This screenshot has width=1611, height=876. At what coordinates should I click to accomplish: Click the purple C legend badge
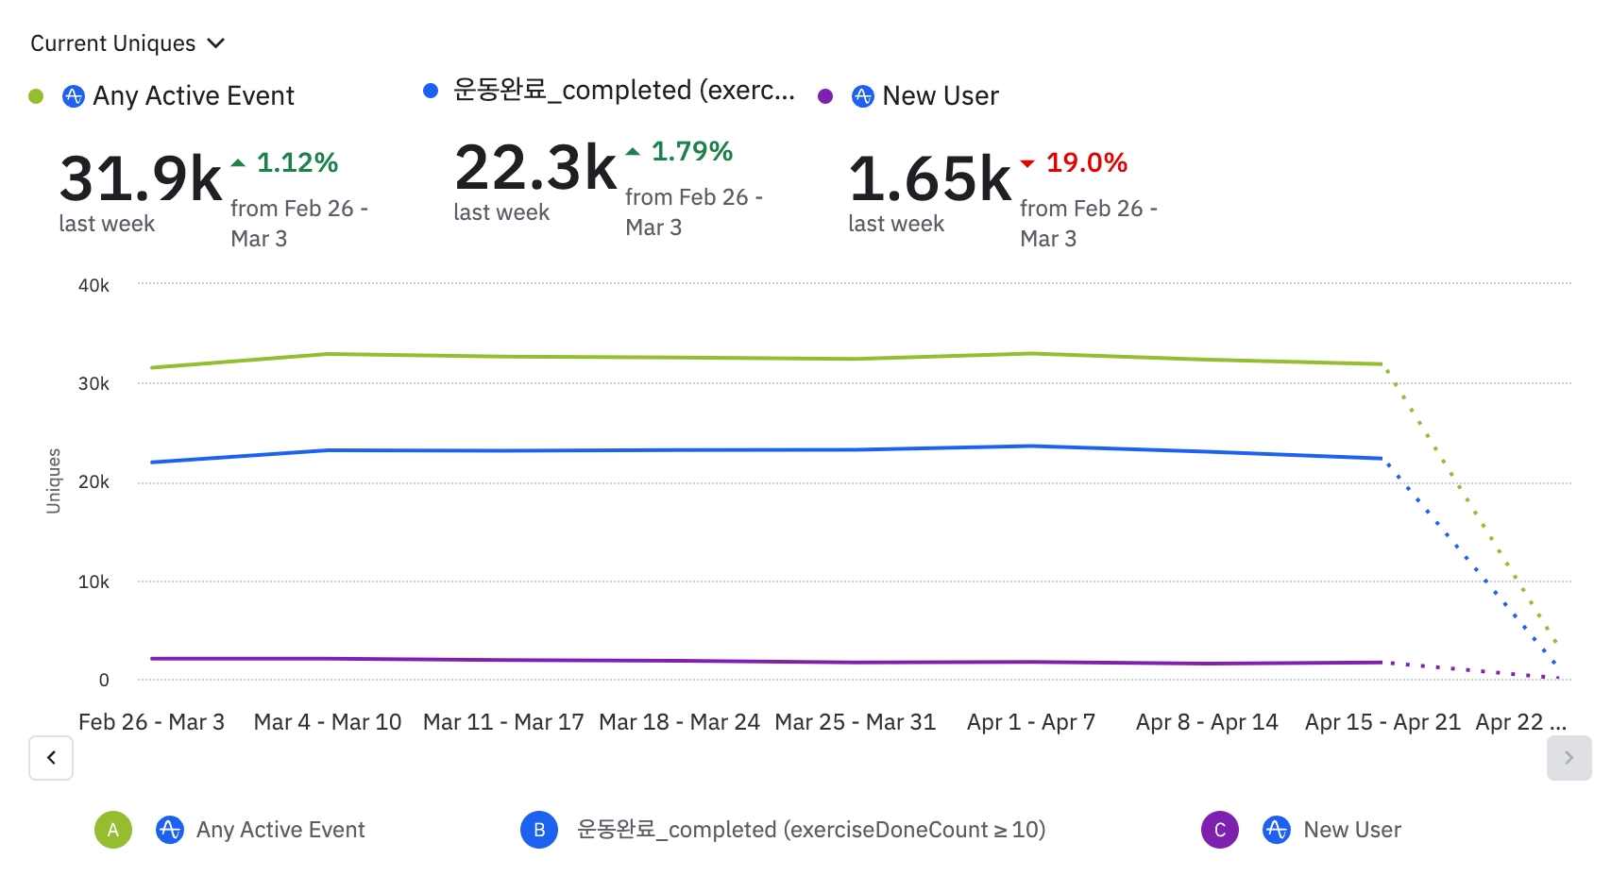[x=1220, y=830]
